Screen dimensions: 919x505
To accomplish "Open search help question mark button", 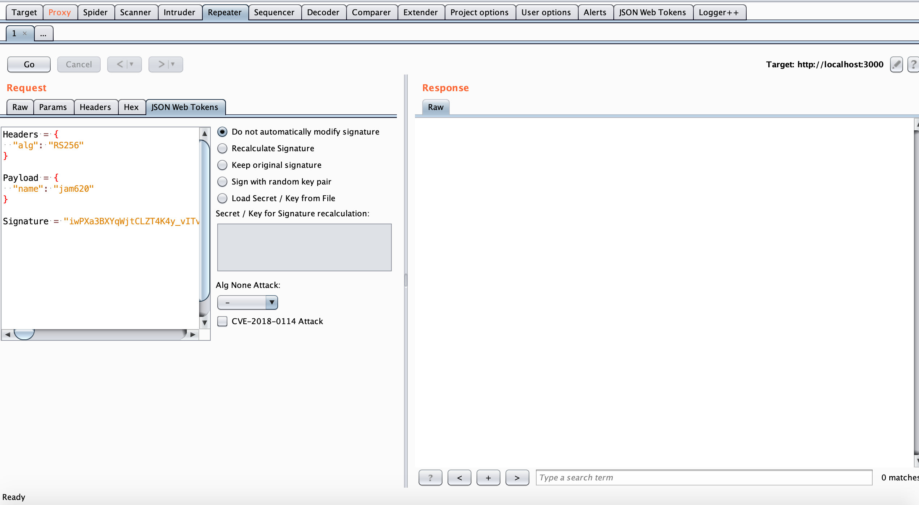I will [x=430, y=478].
